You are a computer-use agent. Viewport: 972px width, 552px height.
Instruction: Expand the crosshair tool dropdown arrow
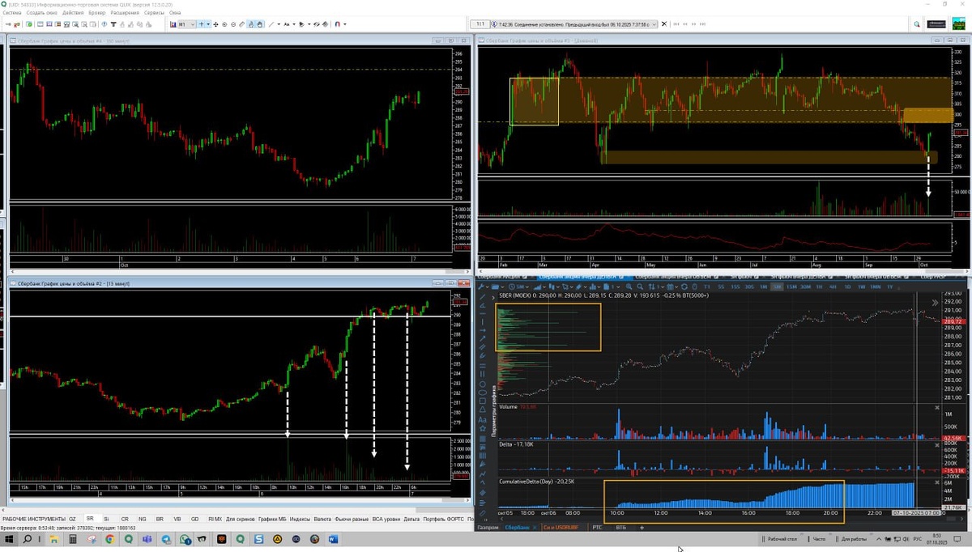pyautogui.click(x=208, y=24)
